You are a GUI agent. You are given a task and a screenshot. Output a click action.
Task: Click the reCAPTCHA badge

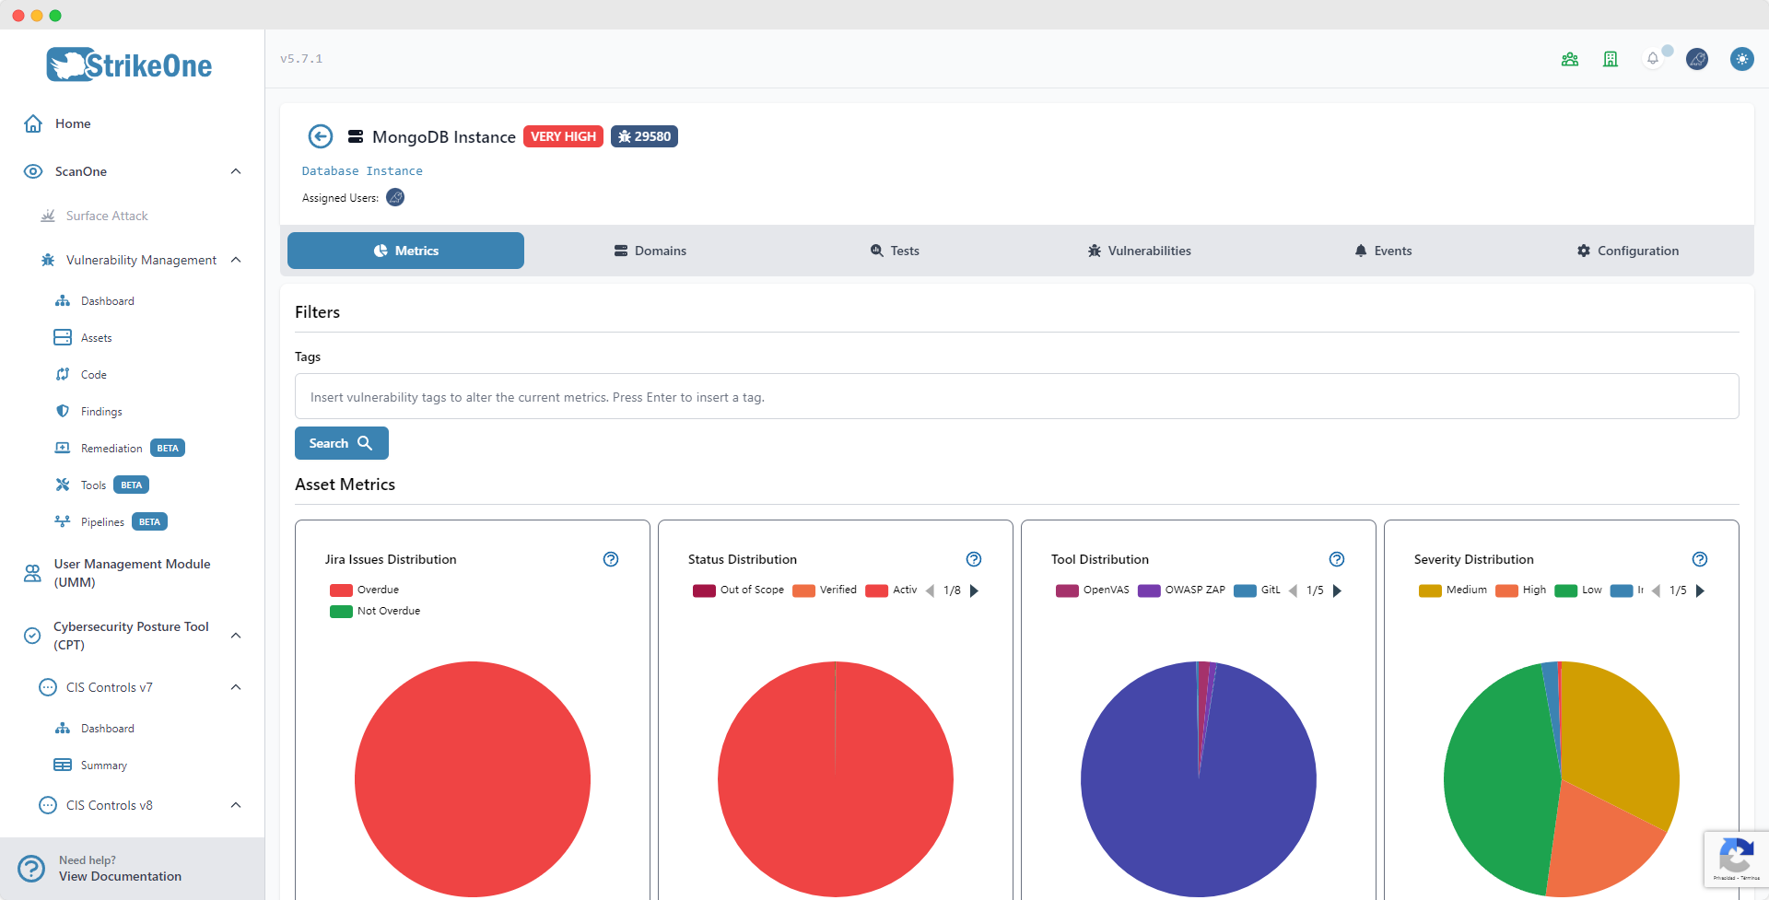(x=1736, y=859)
